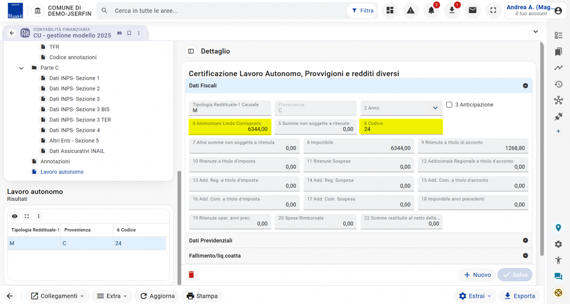This screenshot has height=304, width=570.
Task: Open Dati INPS- Sezione 3 BIS
Action: pos(79,110)
